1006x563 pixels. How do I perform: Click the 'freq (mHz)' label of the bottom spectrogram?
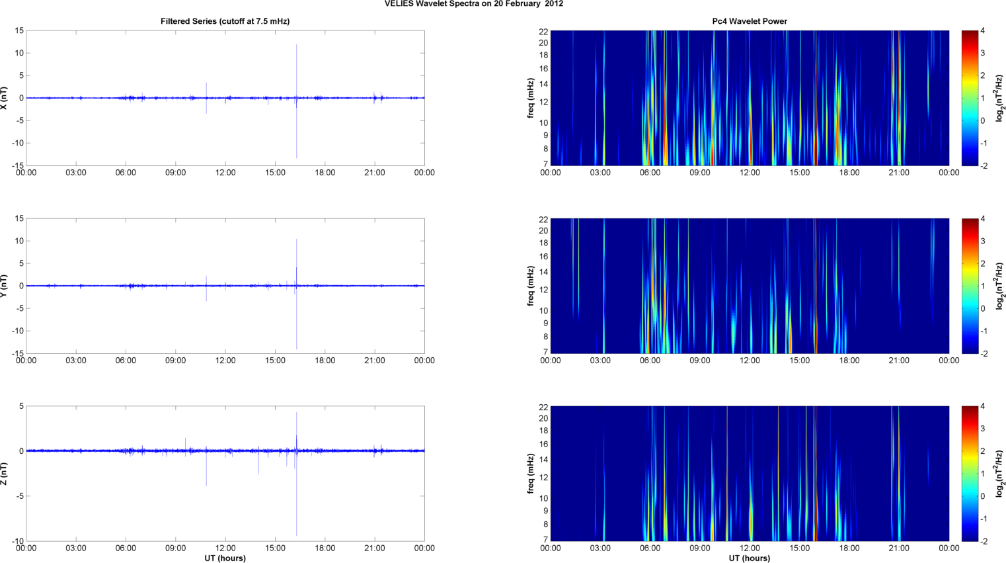click(530, 474)
